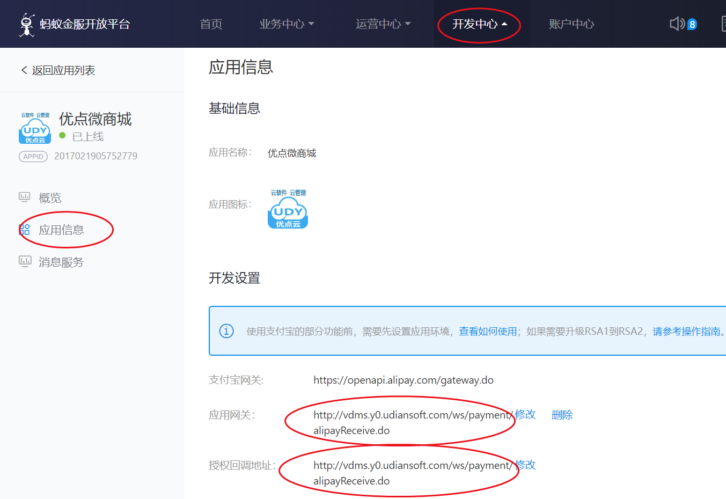This screenshot has width=726, height=499.
Task: Click the 支付宝网关: field label
Action: 236,380
